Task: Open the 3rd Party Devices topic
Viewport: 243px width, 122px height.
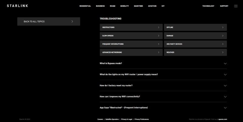Action: coord(195,44)
